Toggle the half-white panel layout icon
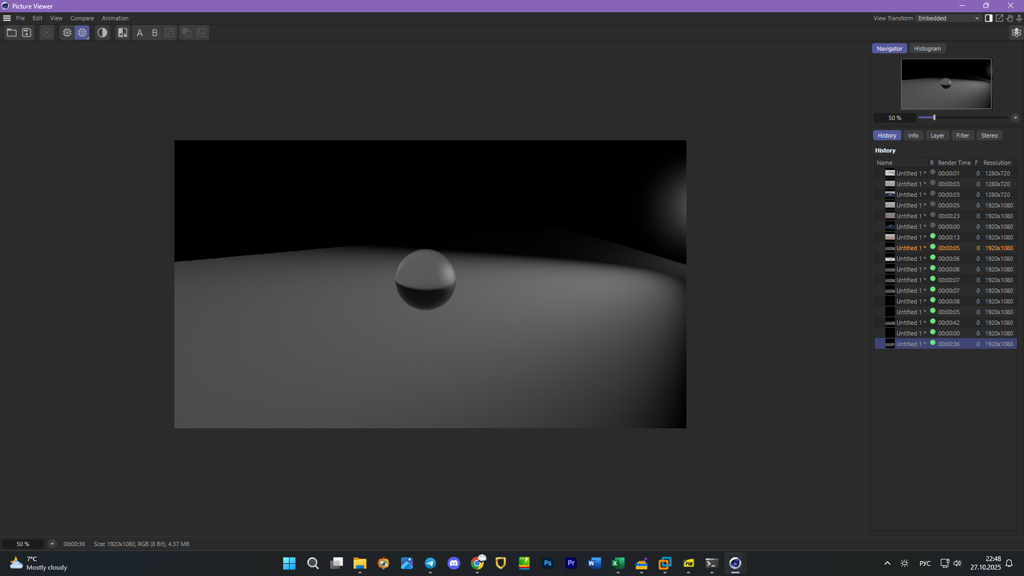The image size is (1024, 576). click(x=989, y=18)
